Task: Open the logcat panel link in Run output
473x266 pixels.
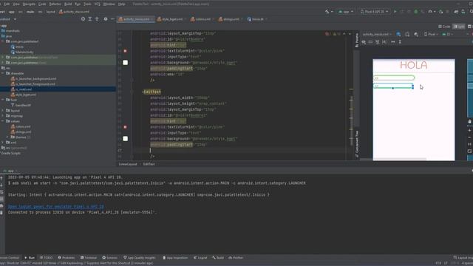Action: (56, 207)
